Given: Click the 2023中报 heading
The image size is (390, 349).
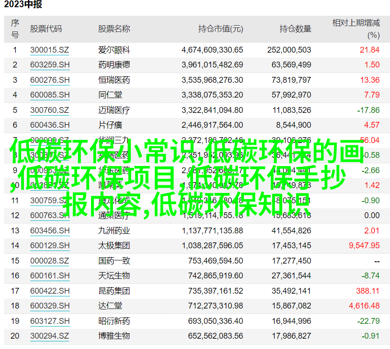Looking at the screenshot, I should (23, 4).
